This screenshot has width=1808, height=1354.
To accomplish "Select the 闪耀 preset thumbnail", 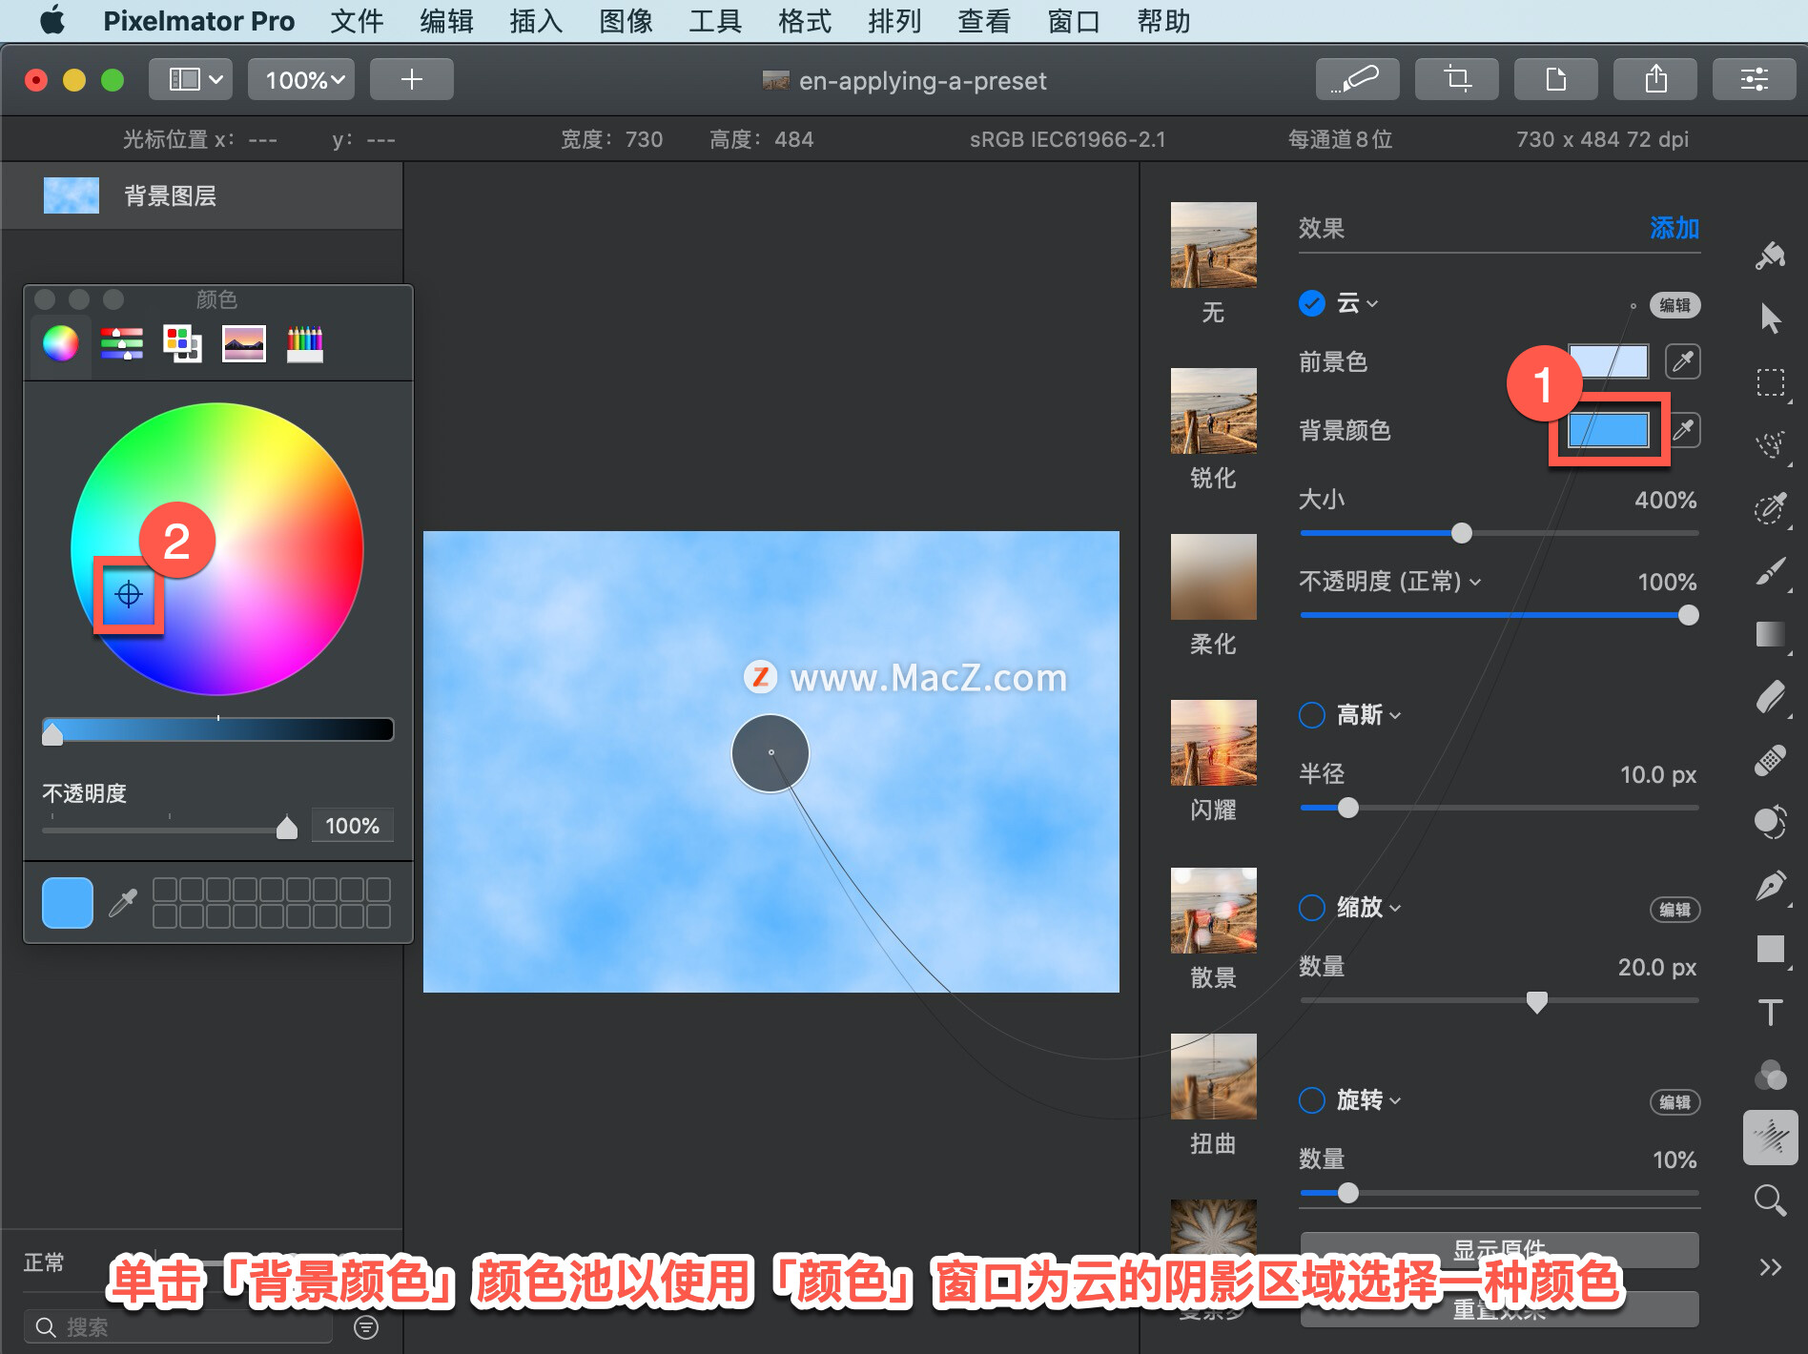I will pyautogui.click(x=1213, y=743).
